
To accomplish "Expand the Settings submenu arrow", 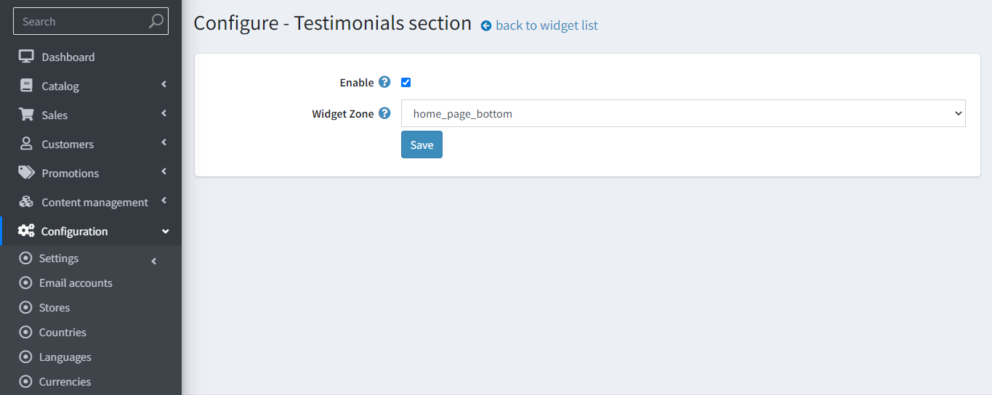I will tap(154, 261).
